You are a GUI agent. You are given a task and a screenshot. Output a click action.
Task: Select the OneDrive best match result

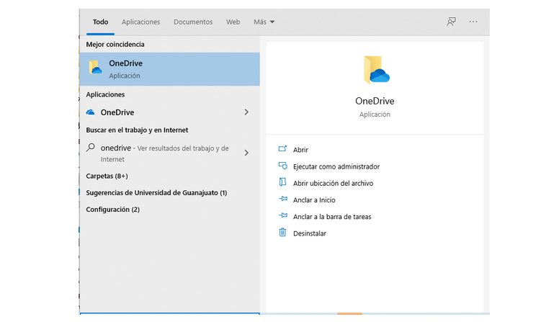(169, 69)
